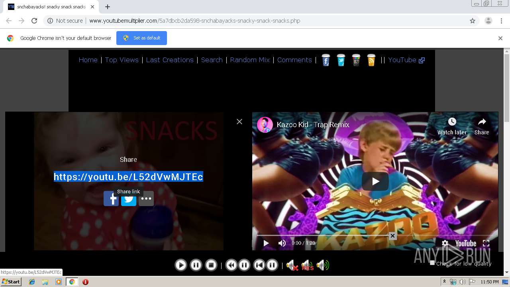Open the YouTube logo in player bar
This screenshot has width=510, height=287.
point(466,243)
